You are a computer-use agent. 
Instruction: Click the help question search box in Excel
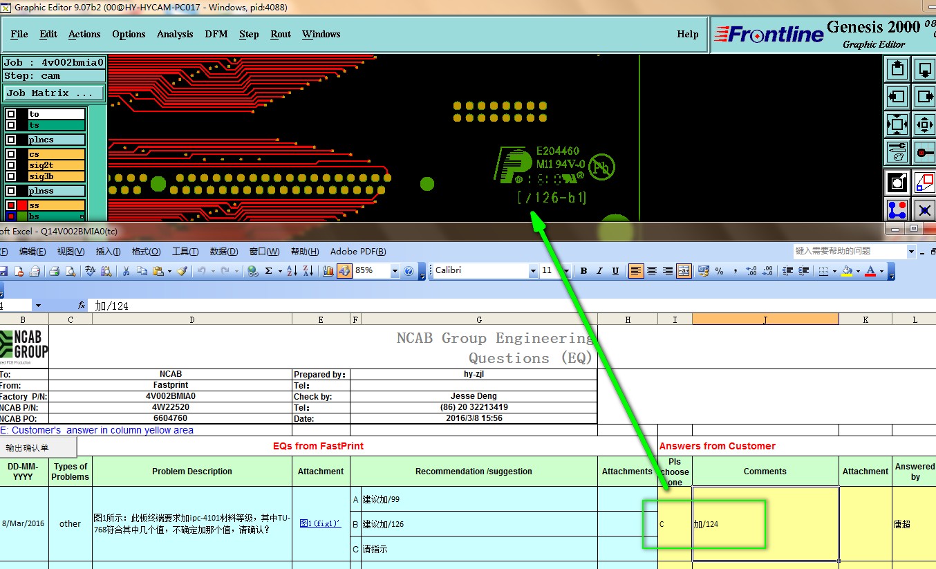849,251
